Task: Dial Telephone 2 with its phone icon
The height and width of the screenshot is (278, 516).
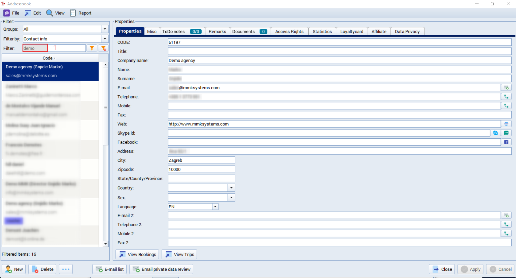Action: pos(506,224)
